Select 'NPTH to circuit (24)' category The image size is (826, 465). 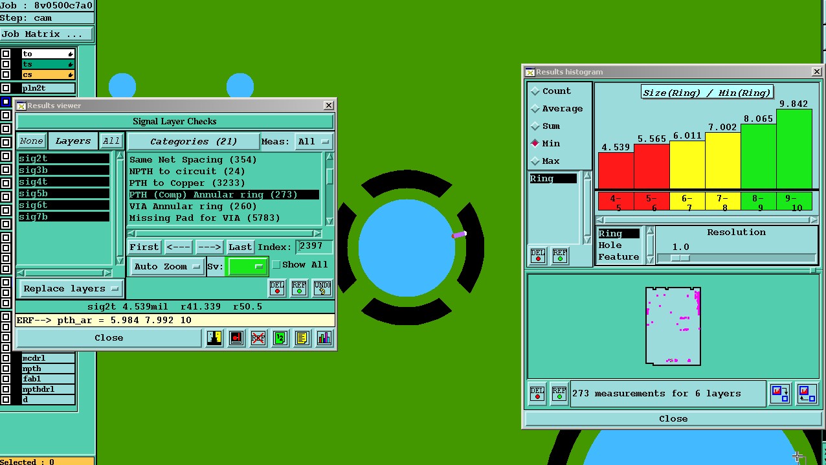coord(187,171)
